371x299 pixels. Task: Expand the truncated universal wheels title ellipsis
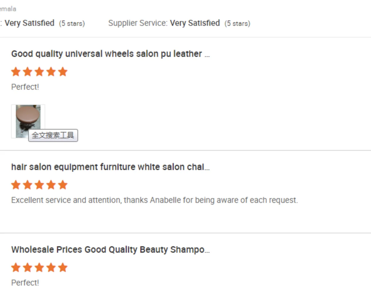pos(207,55)
